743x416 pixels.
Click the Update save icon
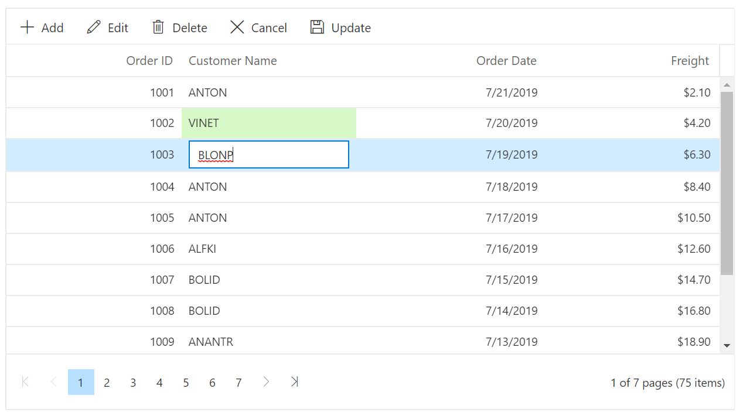tap(317, 27)
